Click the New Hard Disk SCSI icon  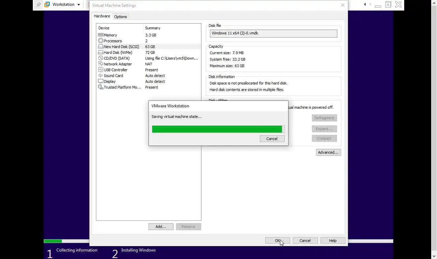pyautogui.click(x=101, y=47)
